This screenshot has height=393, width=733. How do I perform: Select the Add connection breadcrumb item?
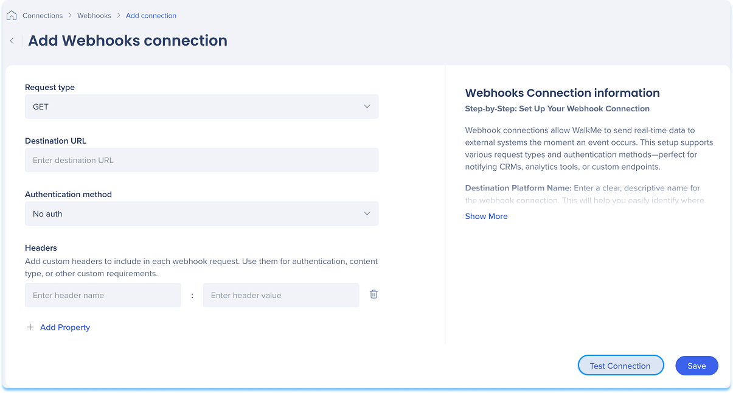coord(151,15)
